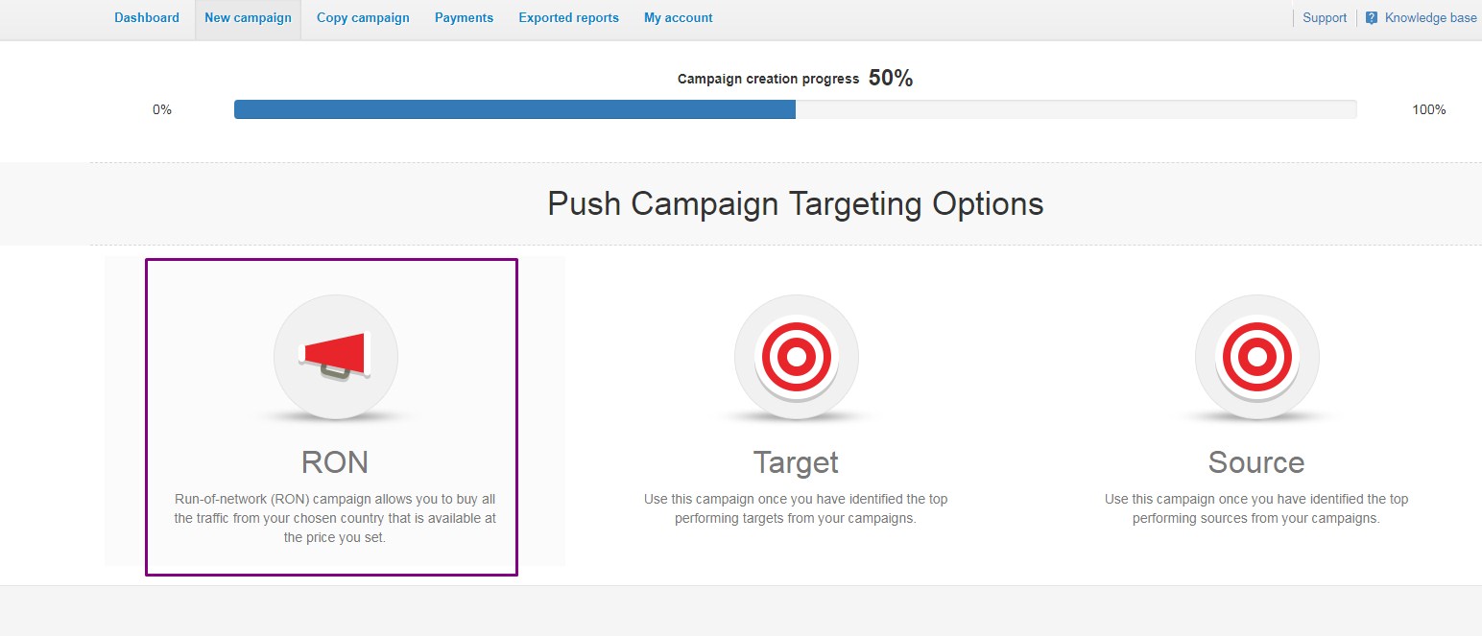
Task: Click the Source campaign description text
Action: [x=1256, y=508]
